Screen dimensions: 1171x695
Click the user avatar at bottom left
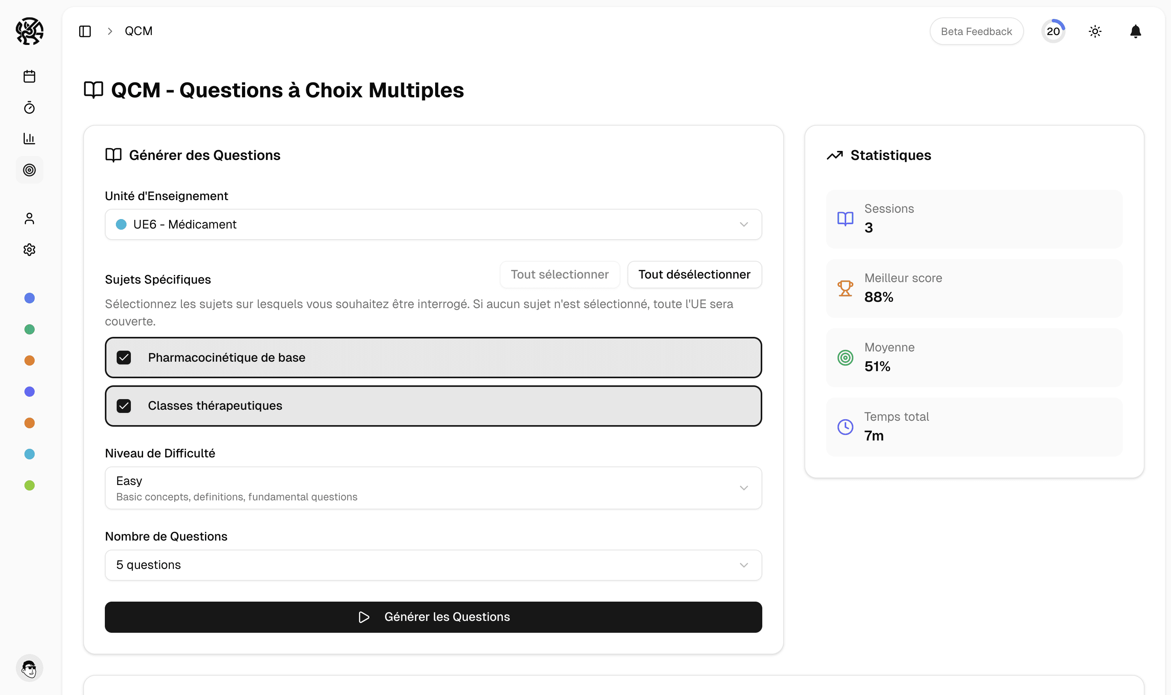tap(29, 668)
